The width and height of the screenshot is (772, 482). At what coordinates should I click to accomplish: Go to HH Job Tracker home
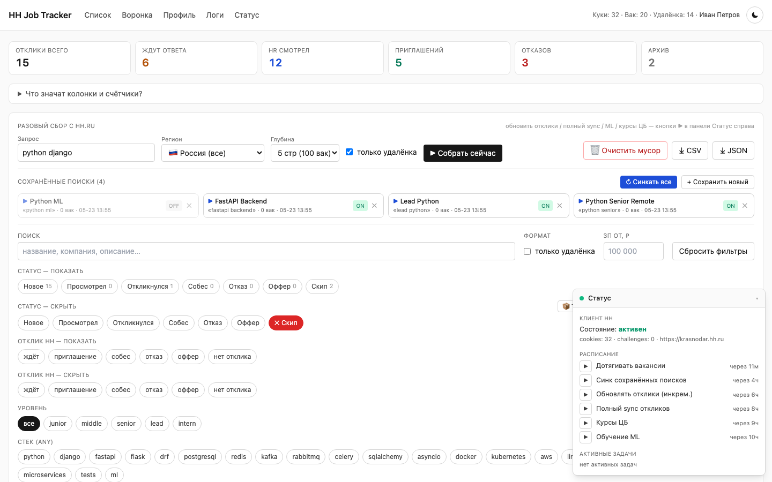[40, 15]
